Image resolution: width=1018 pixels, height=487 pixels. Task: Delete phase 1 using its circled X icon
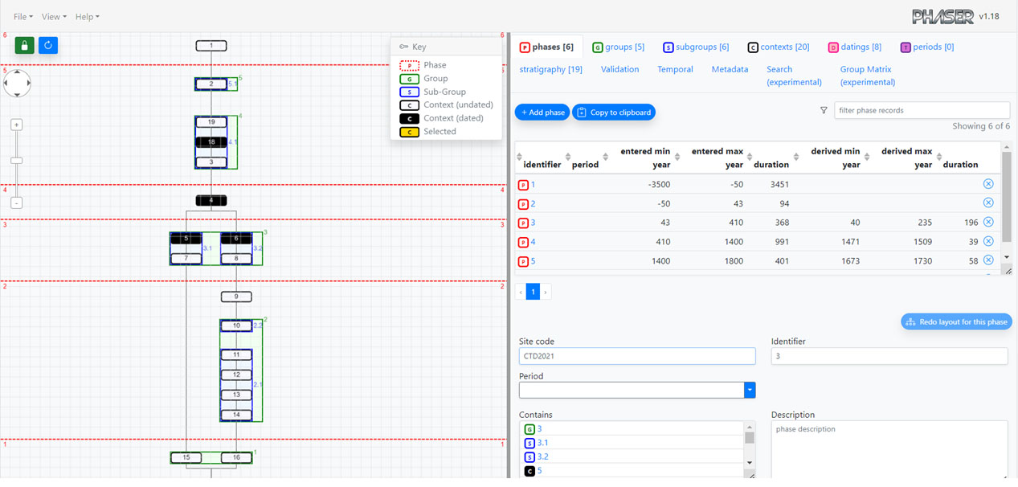coord(988,184)
